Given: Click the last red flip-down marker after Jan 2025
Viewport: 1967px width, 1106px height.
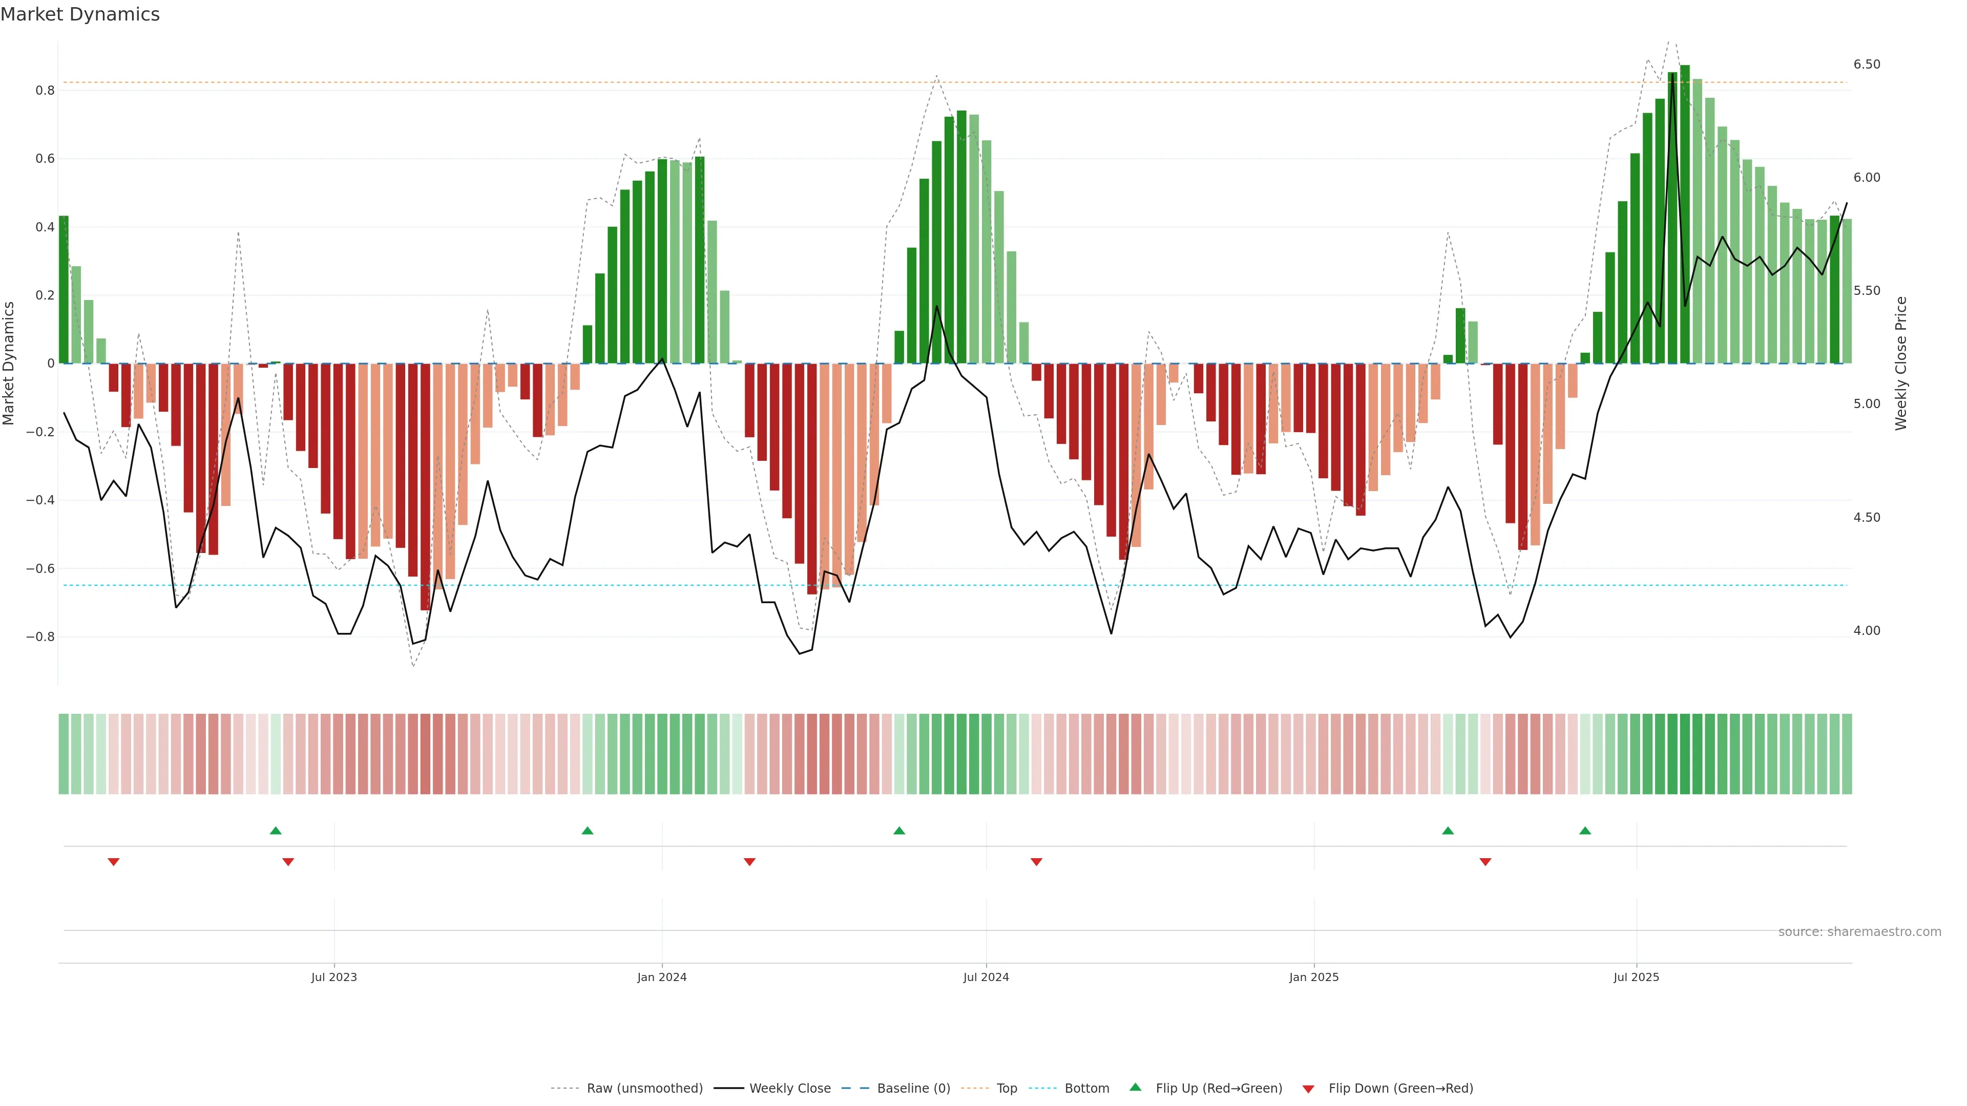Looking at the screenshot, I should [1485, 862].
